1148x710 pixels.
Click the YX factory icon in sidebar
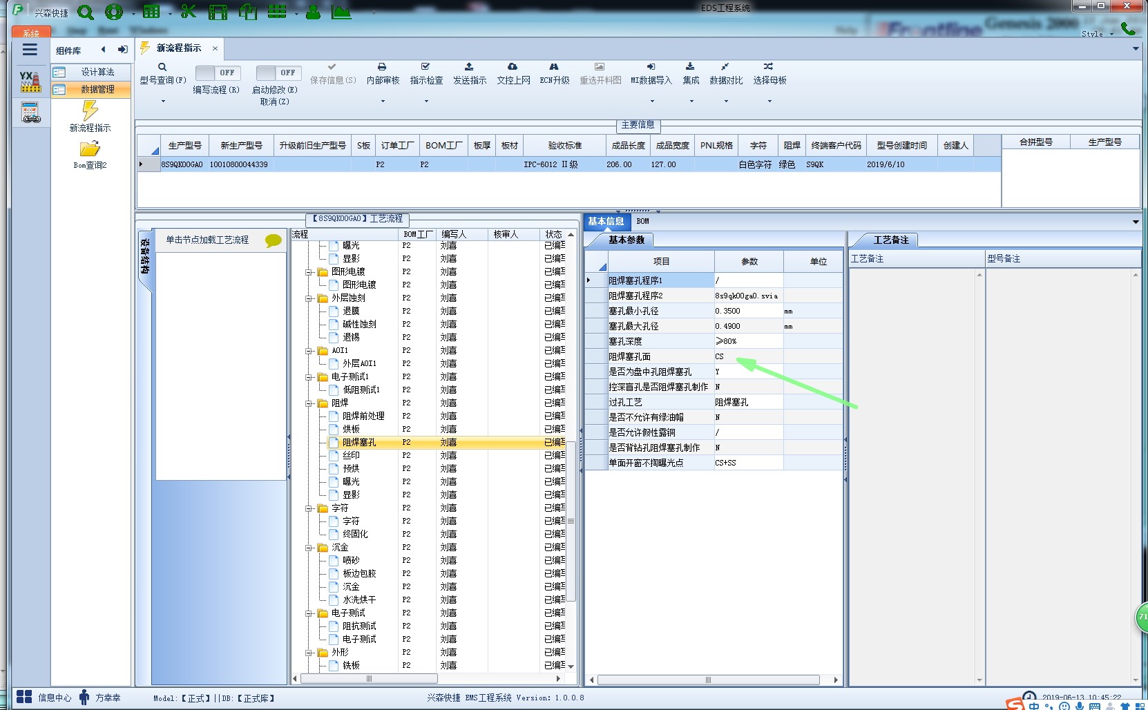click(x=30, y=81)
